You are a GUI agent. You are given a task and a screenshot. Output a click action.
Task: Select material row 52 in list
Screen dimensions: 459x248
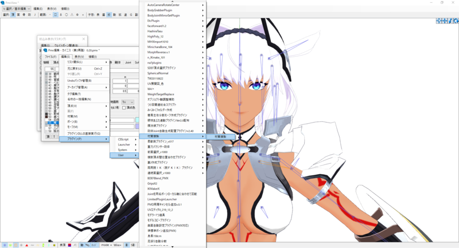point(52,114)
